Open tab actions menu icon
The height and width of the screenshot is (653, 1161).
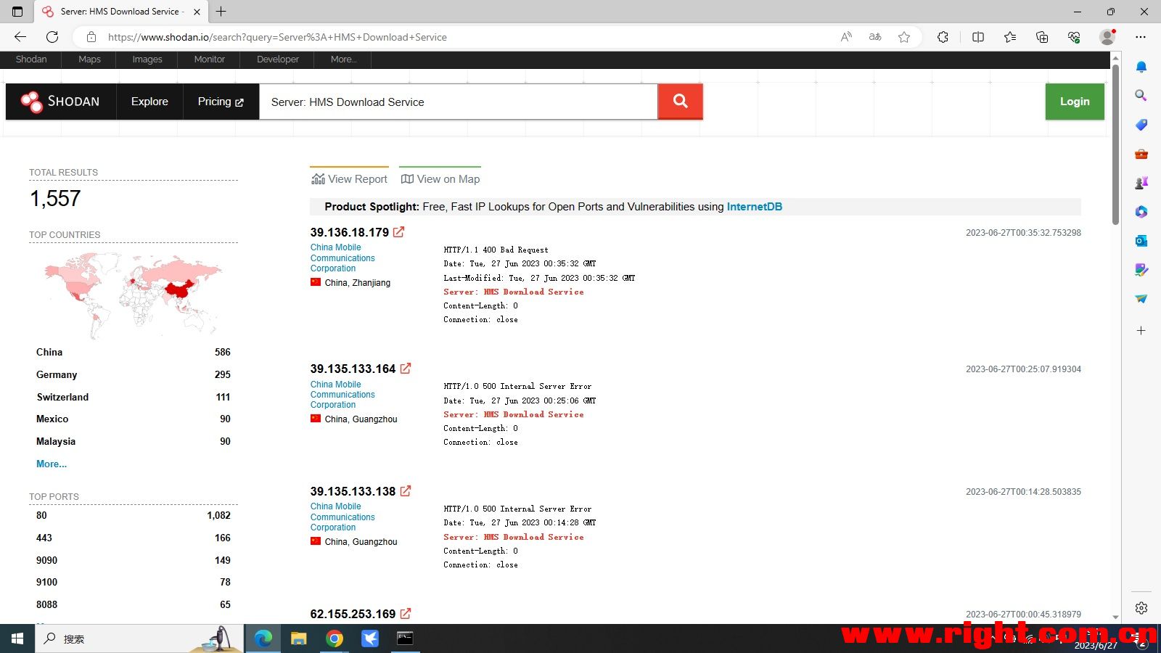(17, 12)
